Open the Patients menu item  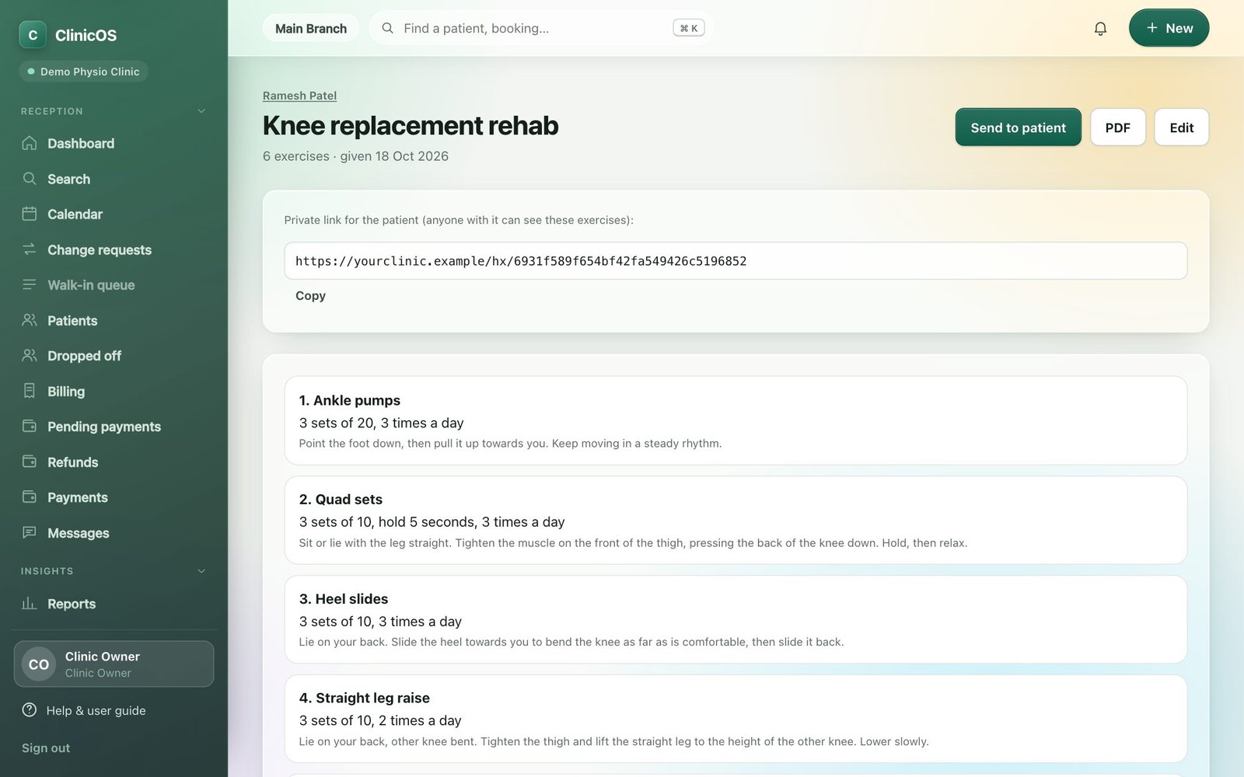click(114, 320)
